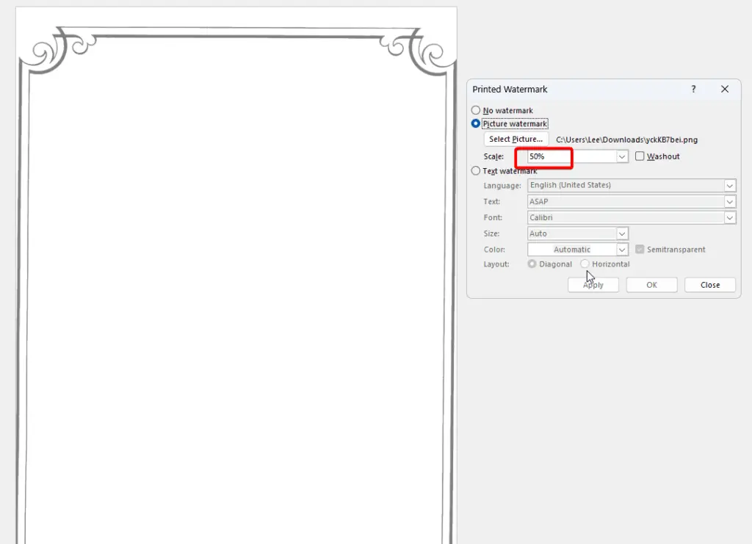Expand the Text dropdown showing ASAP
Image resolution: width=752 pixels, height=544 pixels.
(729, 201)
